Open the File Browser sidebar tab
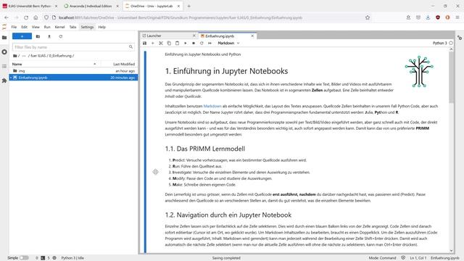464x261 pixels. point(4,38)
